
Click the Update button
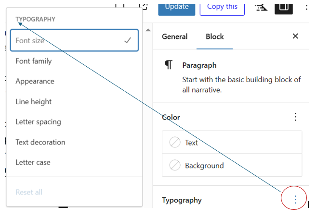pyautogui.click(x=176, y=7)
